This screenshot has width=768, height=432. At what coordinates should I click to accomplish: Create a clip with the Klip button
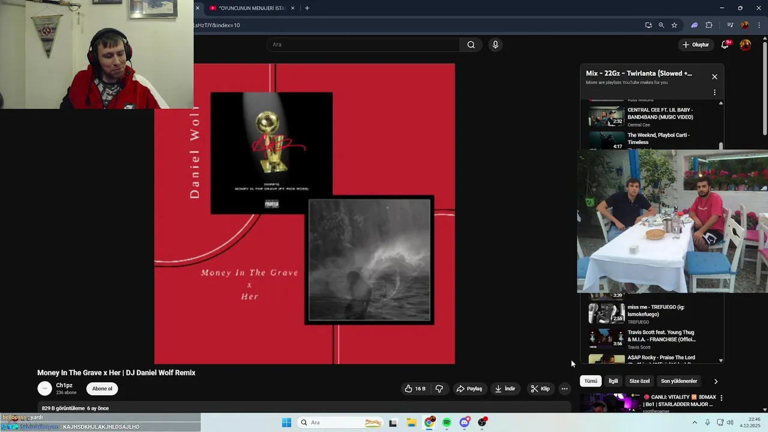[x=540, y=389]
